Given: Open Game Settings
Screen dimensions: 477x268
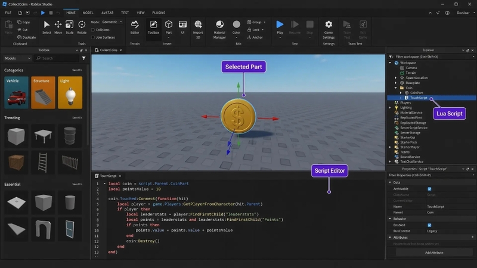Looking at the screenshot, I should point(329,29).
